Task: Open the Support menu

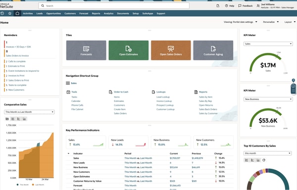Action: (x=161, y=13)
